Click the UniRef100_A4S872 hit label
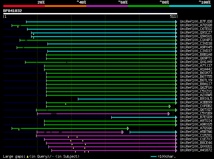Screen dimensions: 214x159 (x=196, y=150)
